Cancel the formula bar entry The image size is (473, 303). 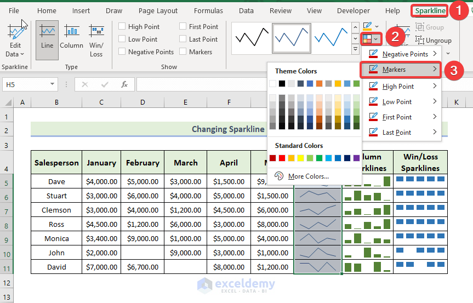click(85, 85)
